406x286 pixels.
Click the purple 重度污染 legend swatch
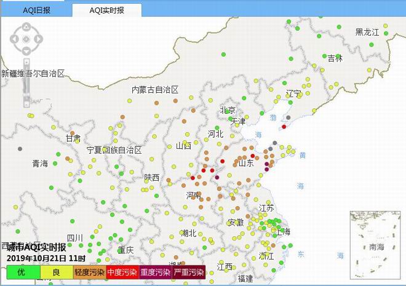155,272
